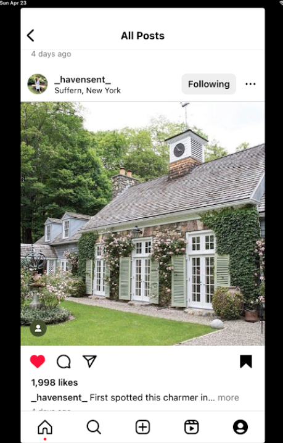Expand caption by clicking more
This screenshot has width=283, height=443.
[x=228, y=397]
